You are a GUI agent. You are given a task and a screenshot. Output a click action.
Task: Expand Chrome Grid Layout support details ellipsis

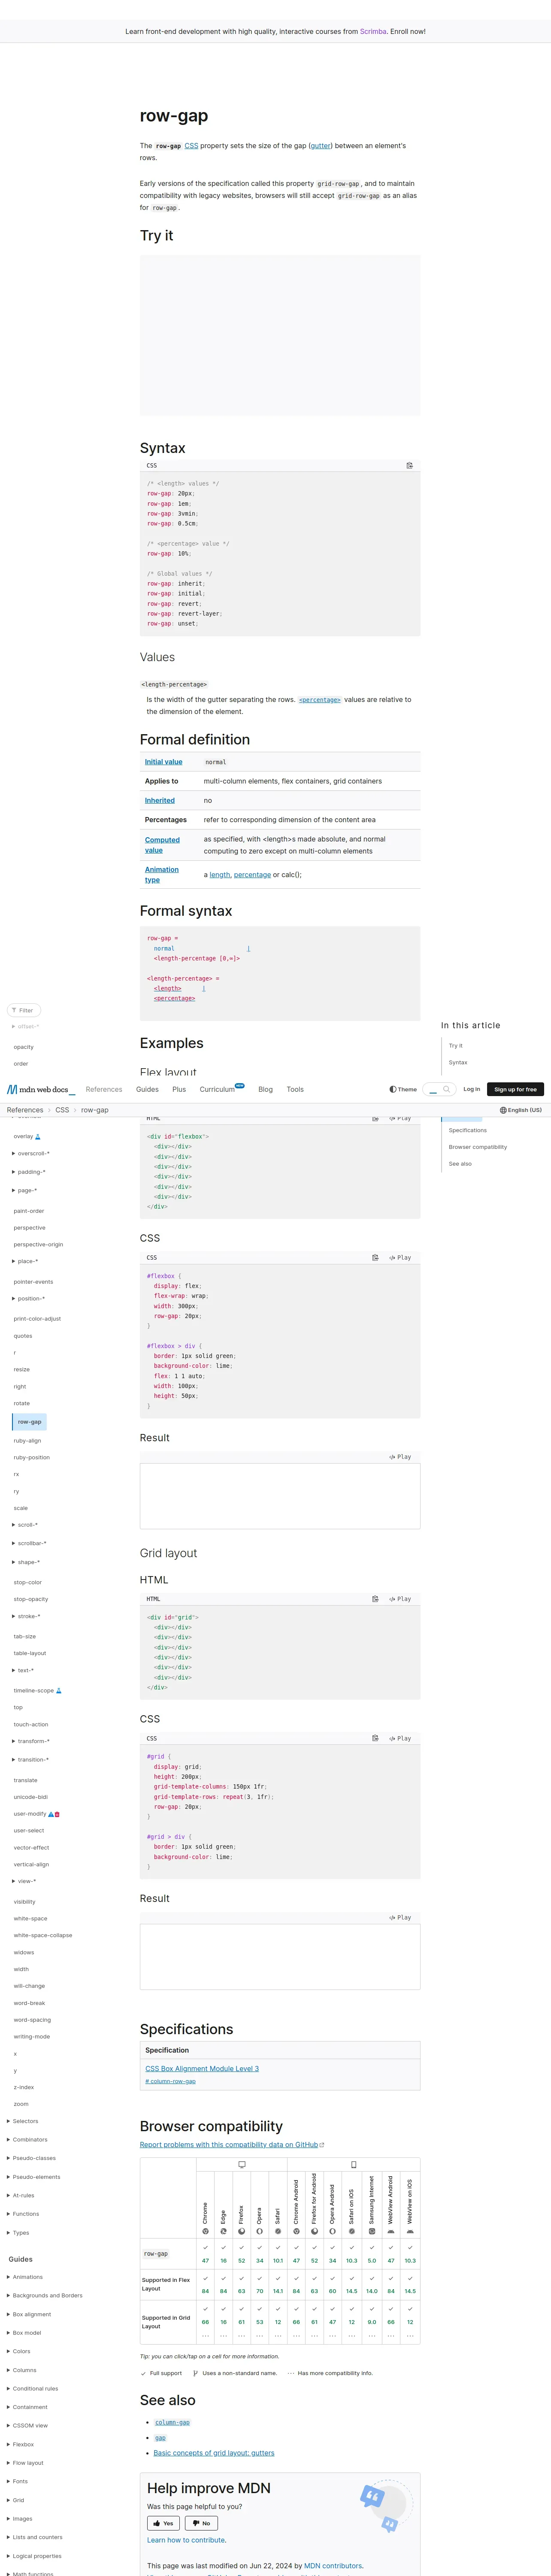point(206,2336)
